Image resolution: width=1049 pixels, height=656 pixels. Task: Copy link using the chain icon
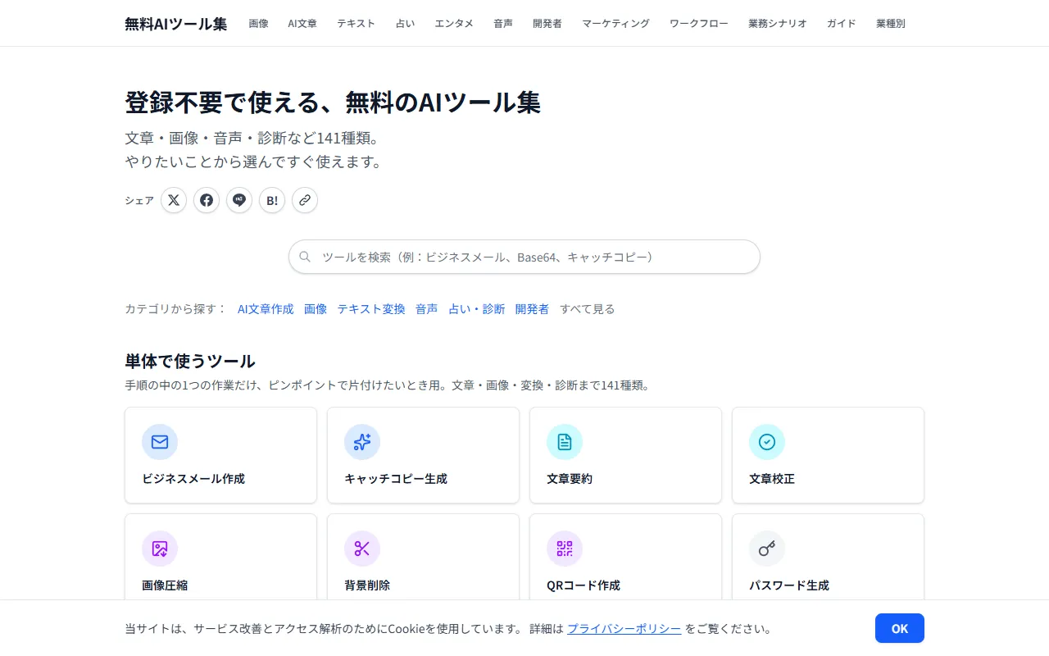pyautogui.click(x=305, y=200)
